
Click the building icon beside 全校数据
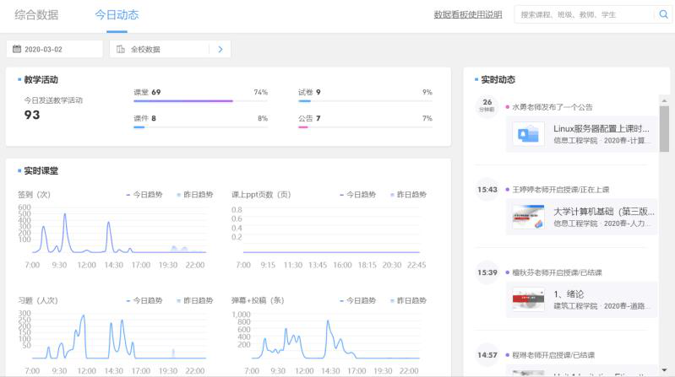click(121, 49)
